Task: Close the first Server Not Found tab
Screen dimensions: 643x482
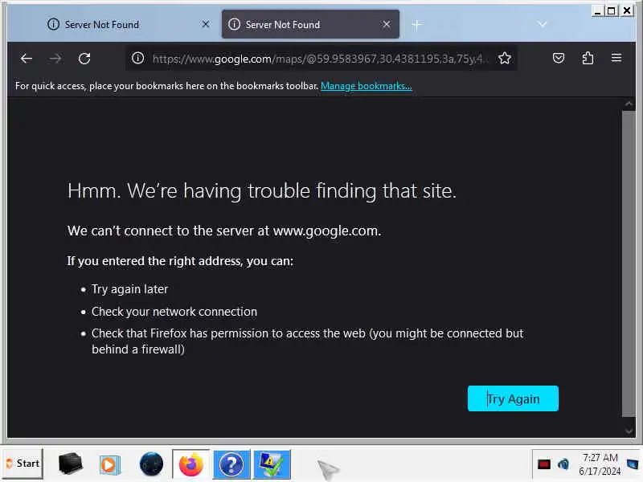Action: 206,24
